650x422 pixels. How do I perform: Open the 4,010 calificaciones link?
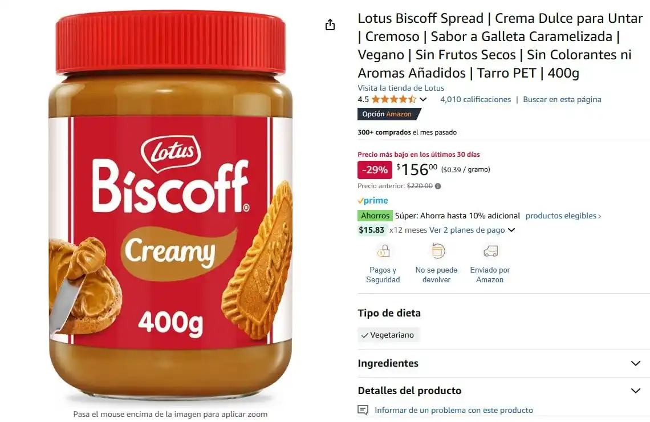[476, 99]
